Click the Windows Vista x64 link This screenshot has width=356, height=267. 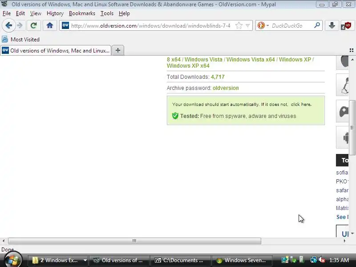[251, 60]
